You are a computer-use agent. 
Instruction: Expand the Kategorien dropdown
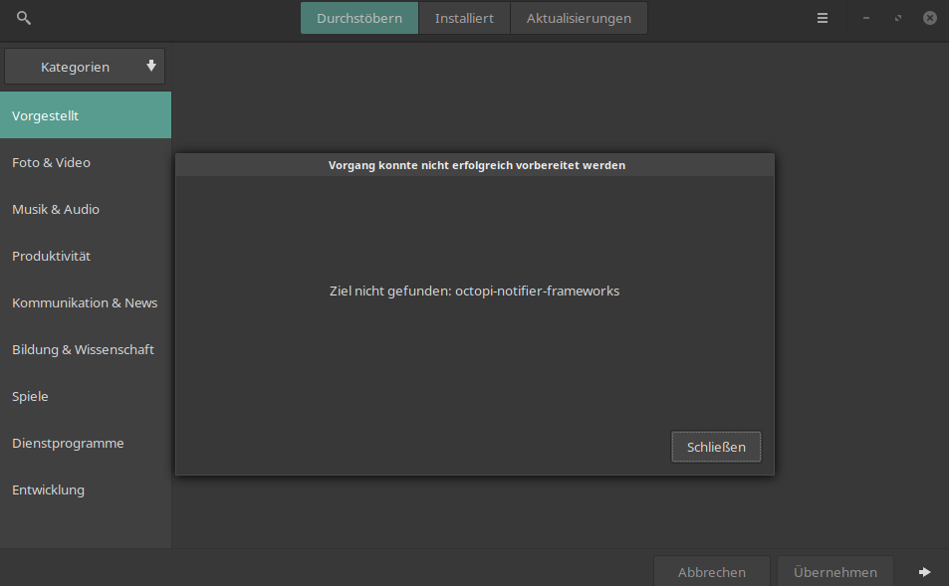[x=85, y=67]
